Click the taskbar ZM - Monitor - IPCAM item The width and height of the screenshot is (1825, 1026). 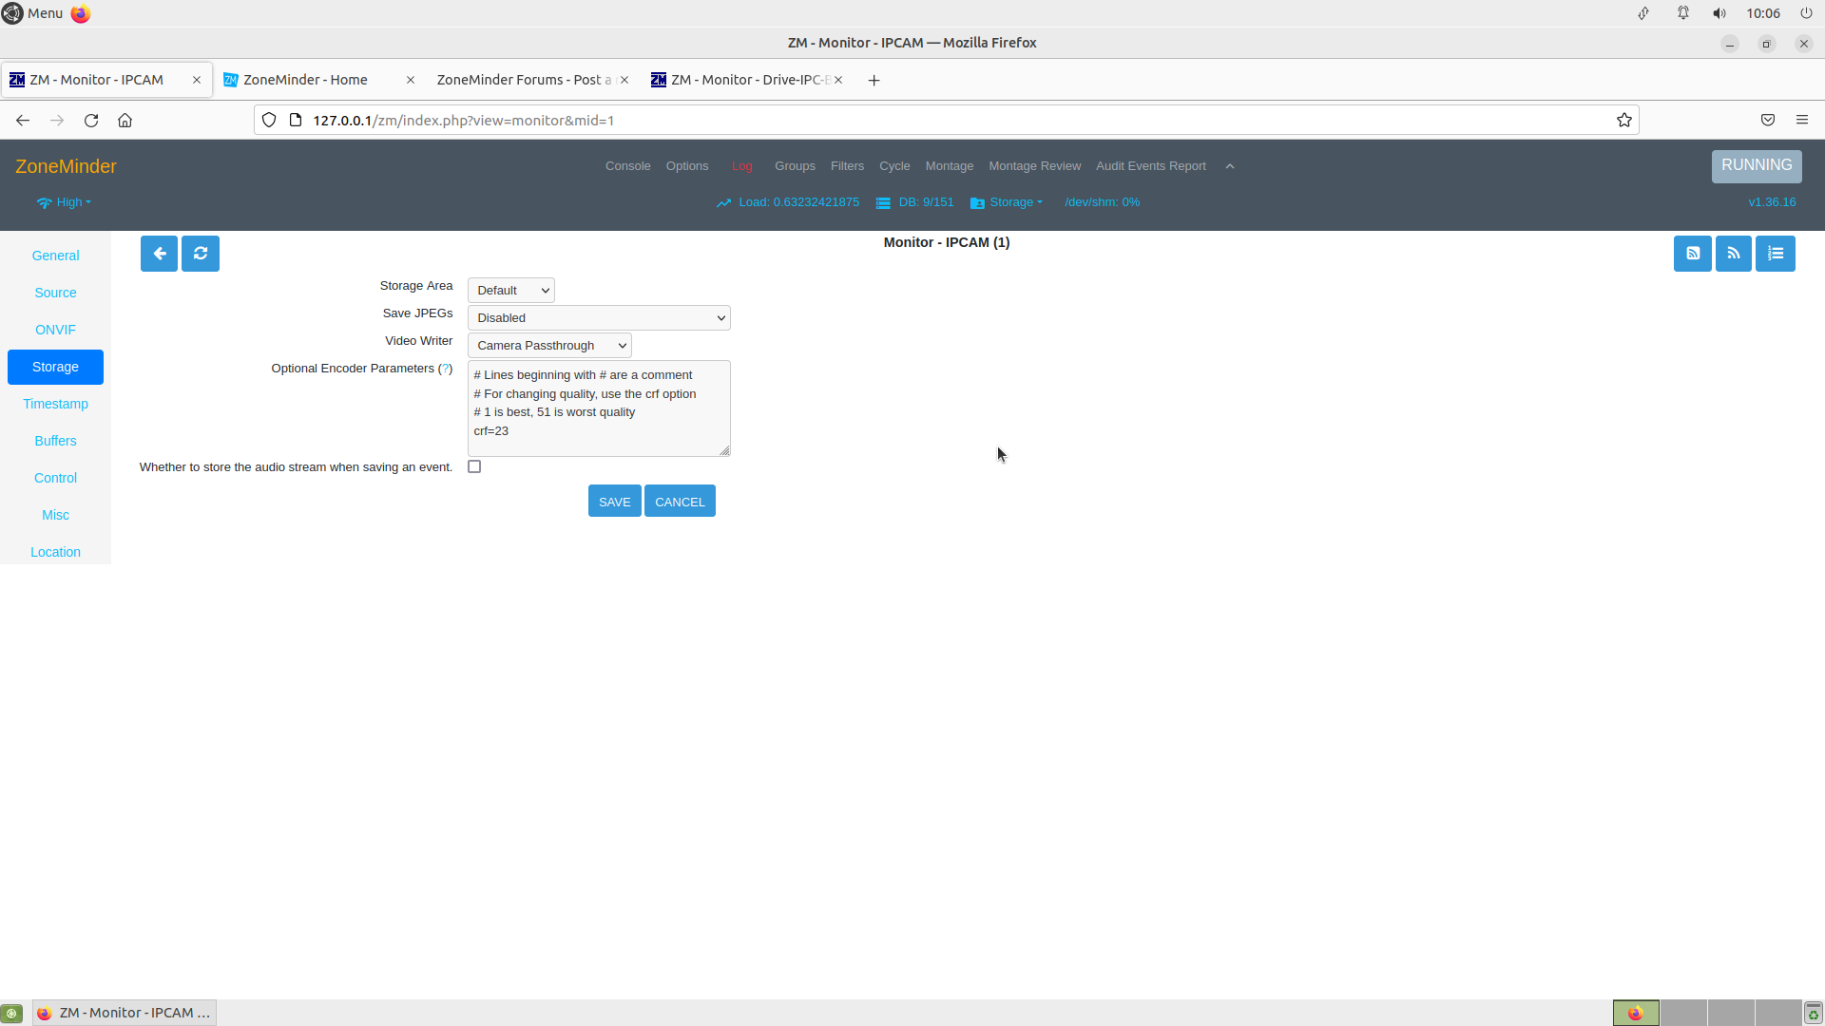pyautogui.click(x=125, y=1013)
